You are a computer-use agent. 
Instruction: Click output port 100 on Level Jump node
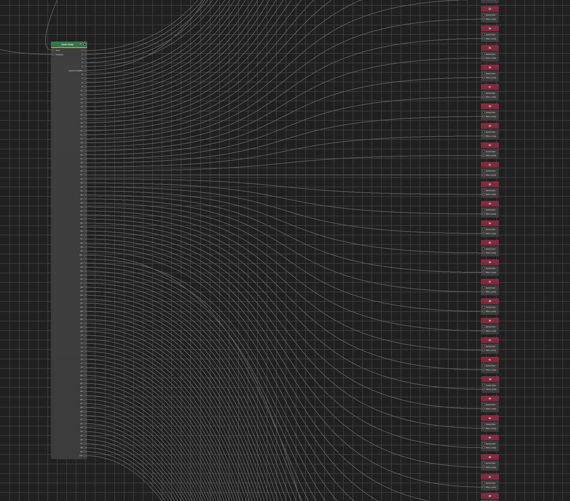click(x=85, y=455)
